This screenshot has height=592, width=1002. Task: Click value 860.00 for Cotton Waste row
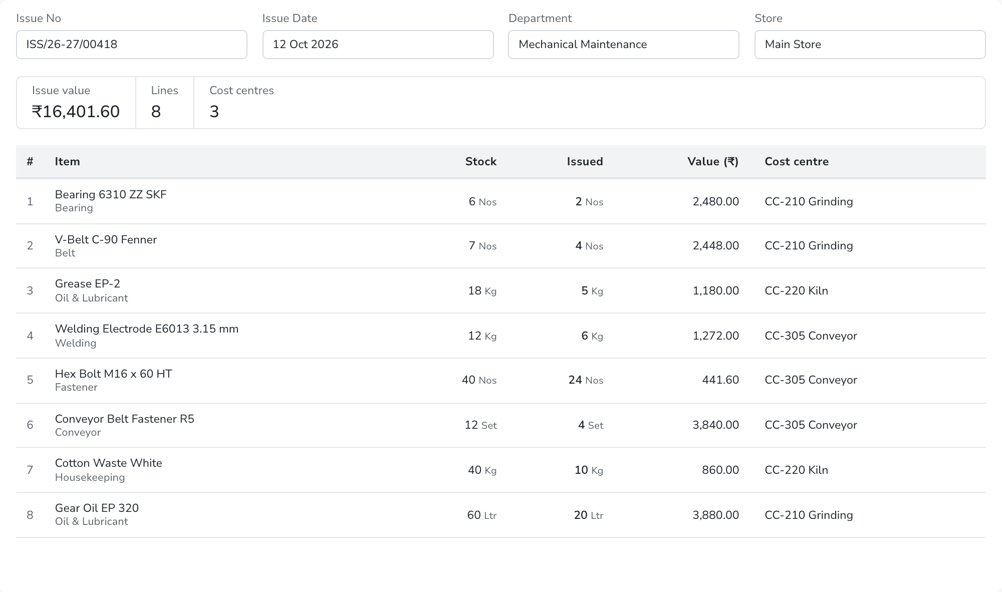coord(720,470)
